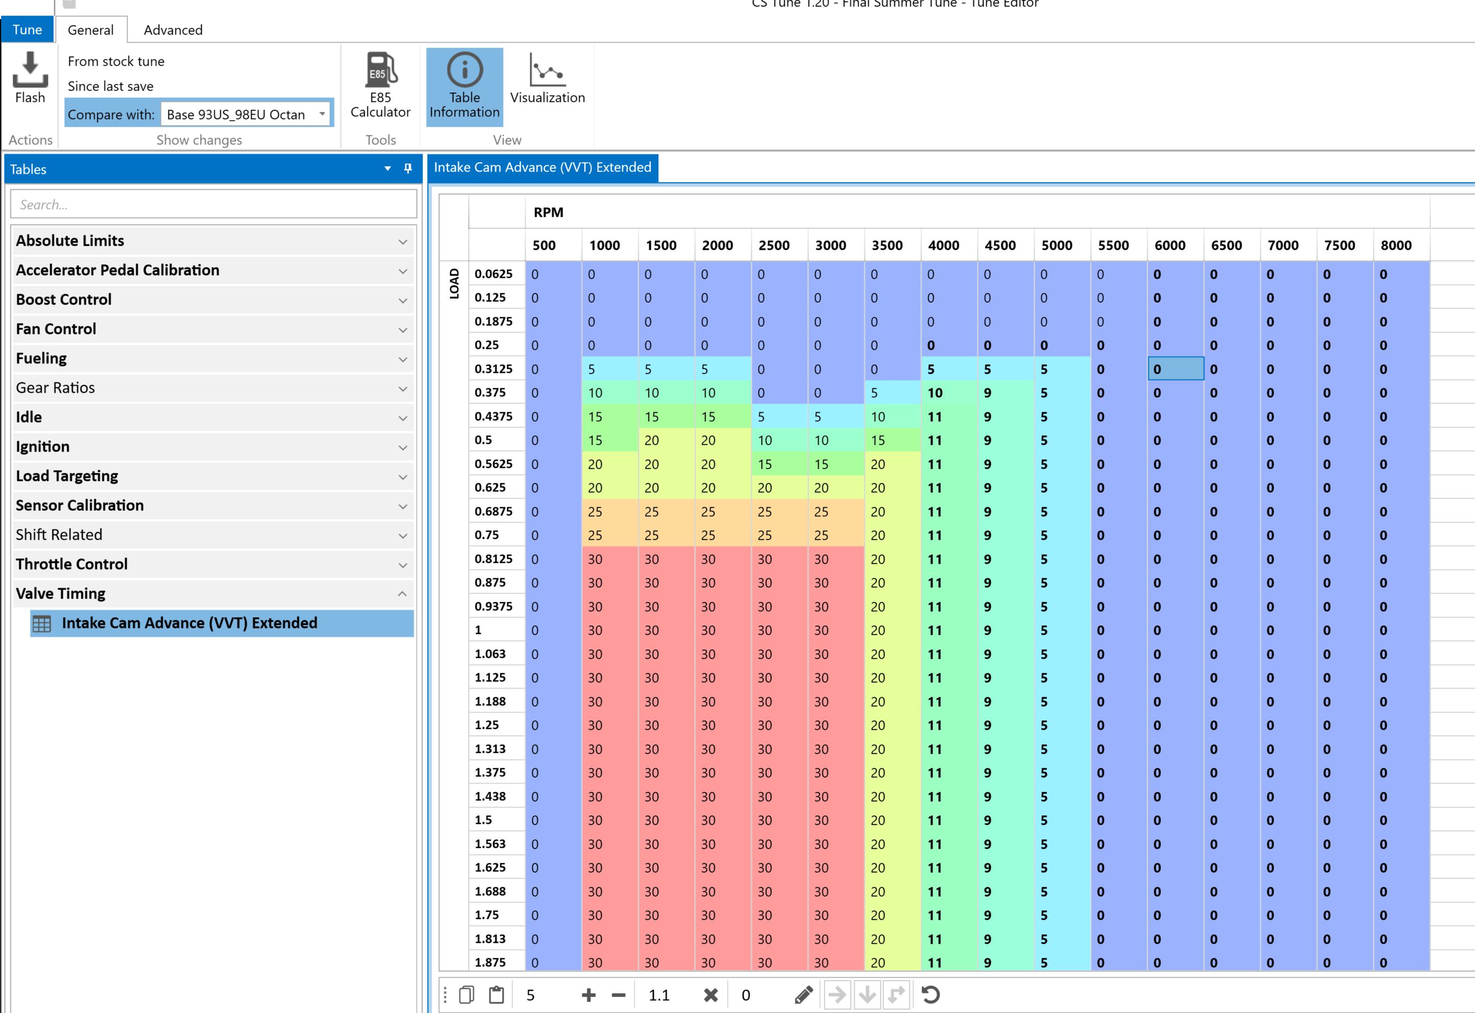
Task: Click the undo revert arrow icon
Action: (x=930, y=994)
